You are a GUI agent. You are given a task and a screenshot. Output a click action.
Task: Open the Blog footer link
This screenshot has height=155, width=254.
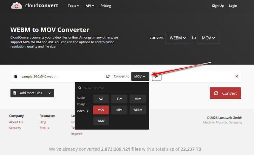[x=43, y=122]
